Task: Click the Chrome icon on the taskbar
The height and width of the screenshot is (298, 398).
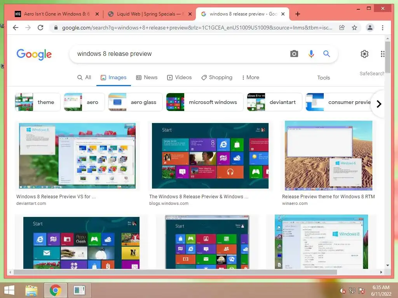Action: click(55, 290)
